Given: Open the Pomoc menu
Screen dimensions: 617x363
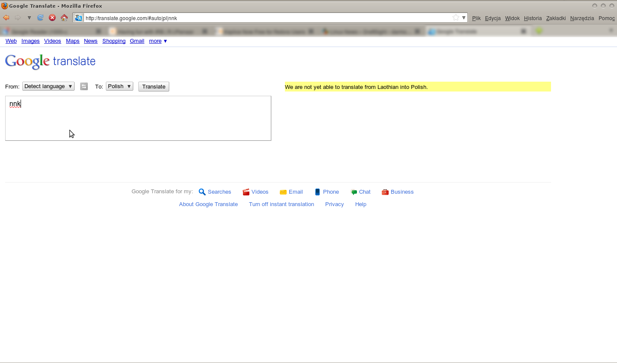Looking at the screenshot, I should (607, 18).
